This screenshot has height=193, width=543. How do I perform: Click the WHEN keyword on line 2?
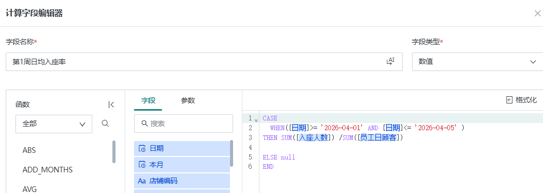coord(277,128)
